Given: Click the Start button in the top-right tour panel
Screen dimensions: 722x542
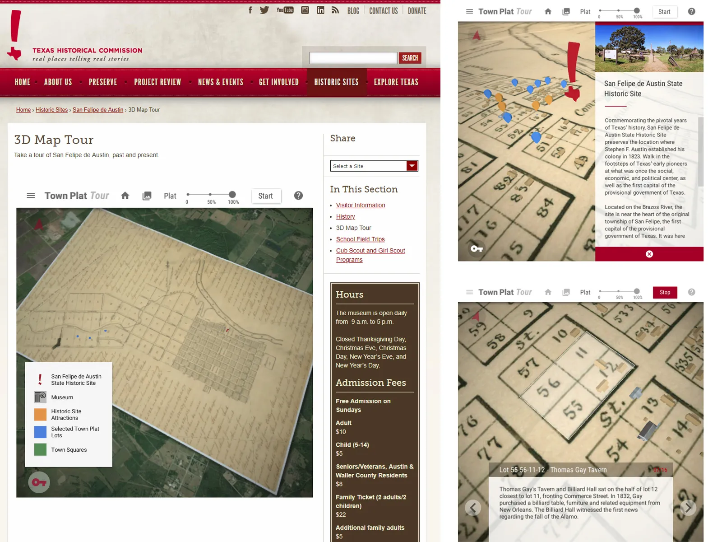Looking at the screenshot, I should pyautogui.click(x=664, y=12).
